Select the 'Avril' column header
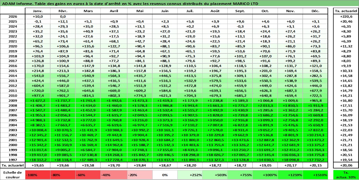Viewport: 359px width, 180px height. point(114,11)
